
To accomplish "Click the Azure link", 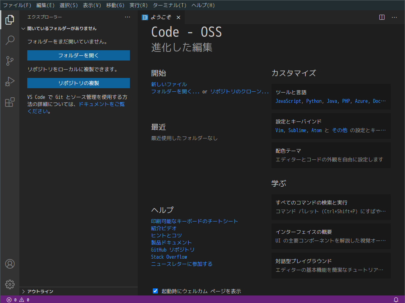I will (361, 101).
